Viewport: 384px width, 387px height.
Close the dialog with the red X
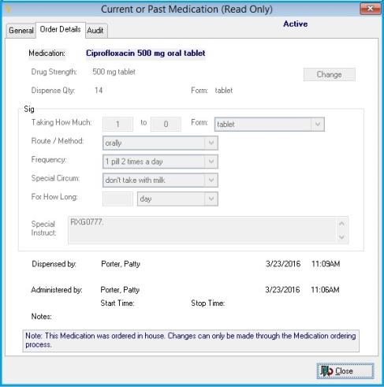(x=370, y=9)
